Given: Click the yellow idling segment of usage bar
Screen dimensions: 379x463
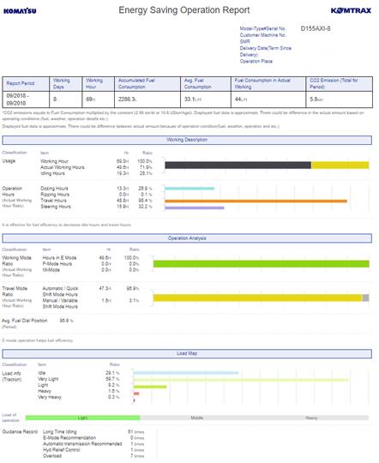Looking at the screenshot, I should click(x=340, y=165).
